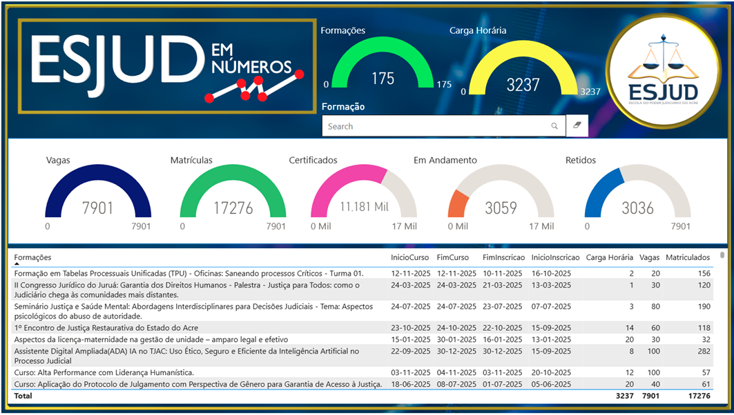Click the FimInscricao column header
This screenshot has height=415, width=734.
tap(503, 258)
